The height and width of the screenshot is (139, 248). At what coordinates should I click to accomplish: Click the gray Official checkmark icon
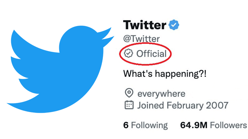pyautogui.click(x=128, y=54)
